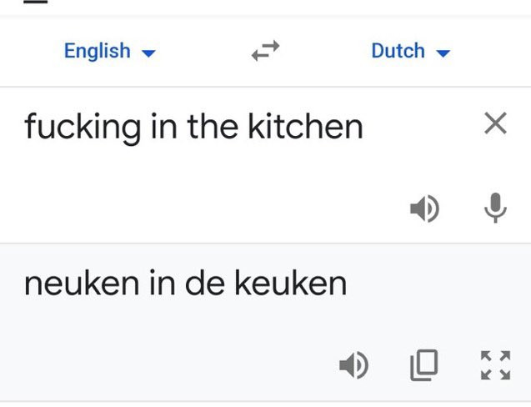This screenshot has width=531, height=407.
Task: Play the Dutch translation audio
Action: tap(353, 364)
